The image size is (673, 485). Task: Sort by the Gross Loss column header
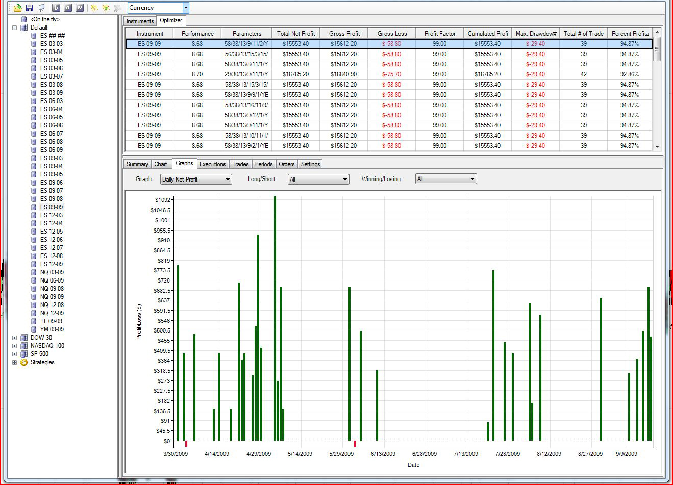(392, 34)
